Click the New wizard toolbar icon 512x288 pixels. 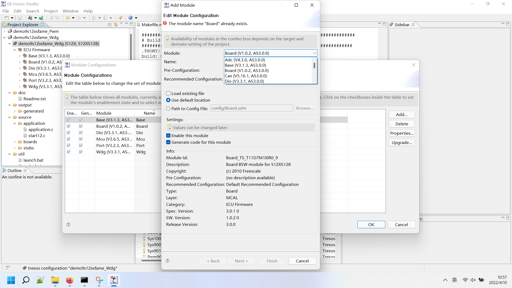pyautogui.click(x=7, y=18)
